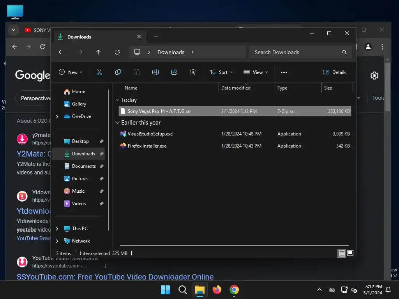
Task: Select Firefox Installer.exe file
Action: (x=235, y=146)
